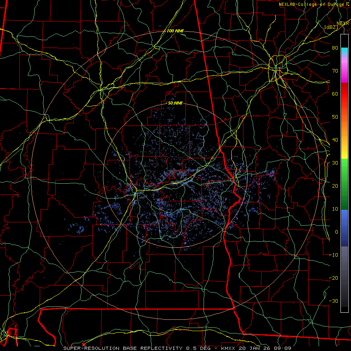Click the -30 value on the dBZ scale
Viewport: 351px width, 351px height.
333,301
